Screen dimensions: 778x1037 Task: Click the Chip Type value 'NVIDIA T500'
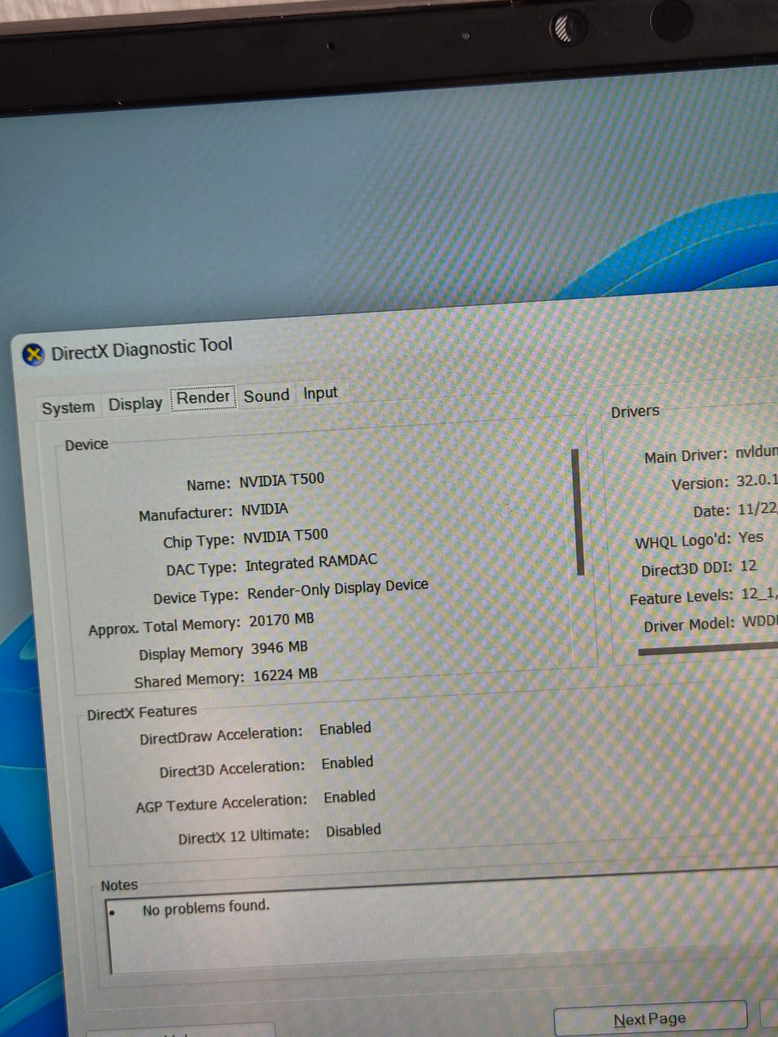(285, 536)
